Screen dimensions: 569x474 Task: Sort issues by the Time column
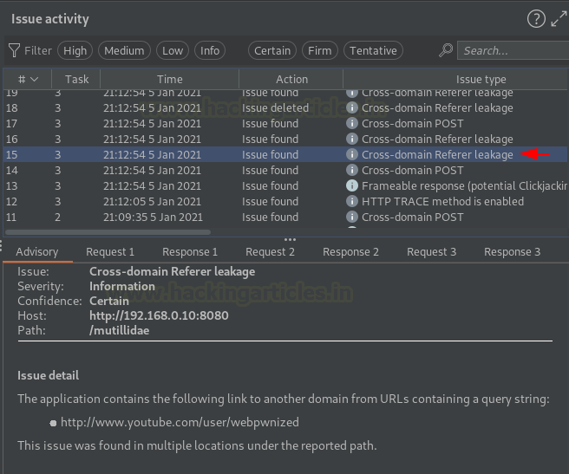tap(170, 79)
